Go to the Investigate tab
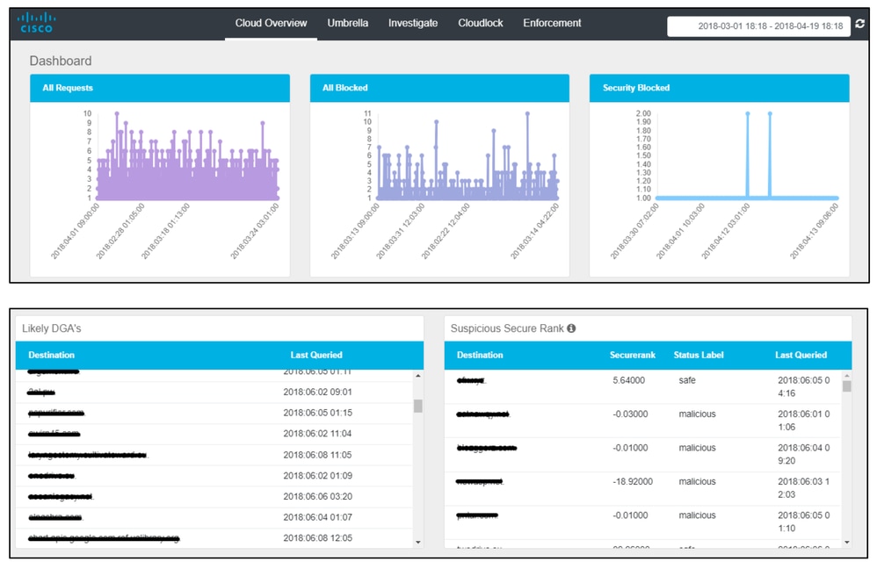This screenshot has width=877, height=569. (x=413, y=23)
